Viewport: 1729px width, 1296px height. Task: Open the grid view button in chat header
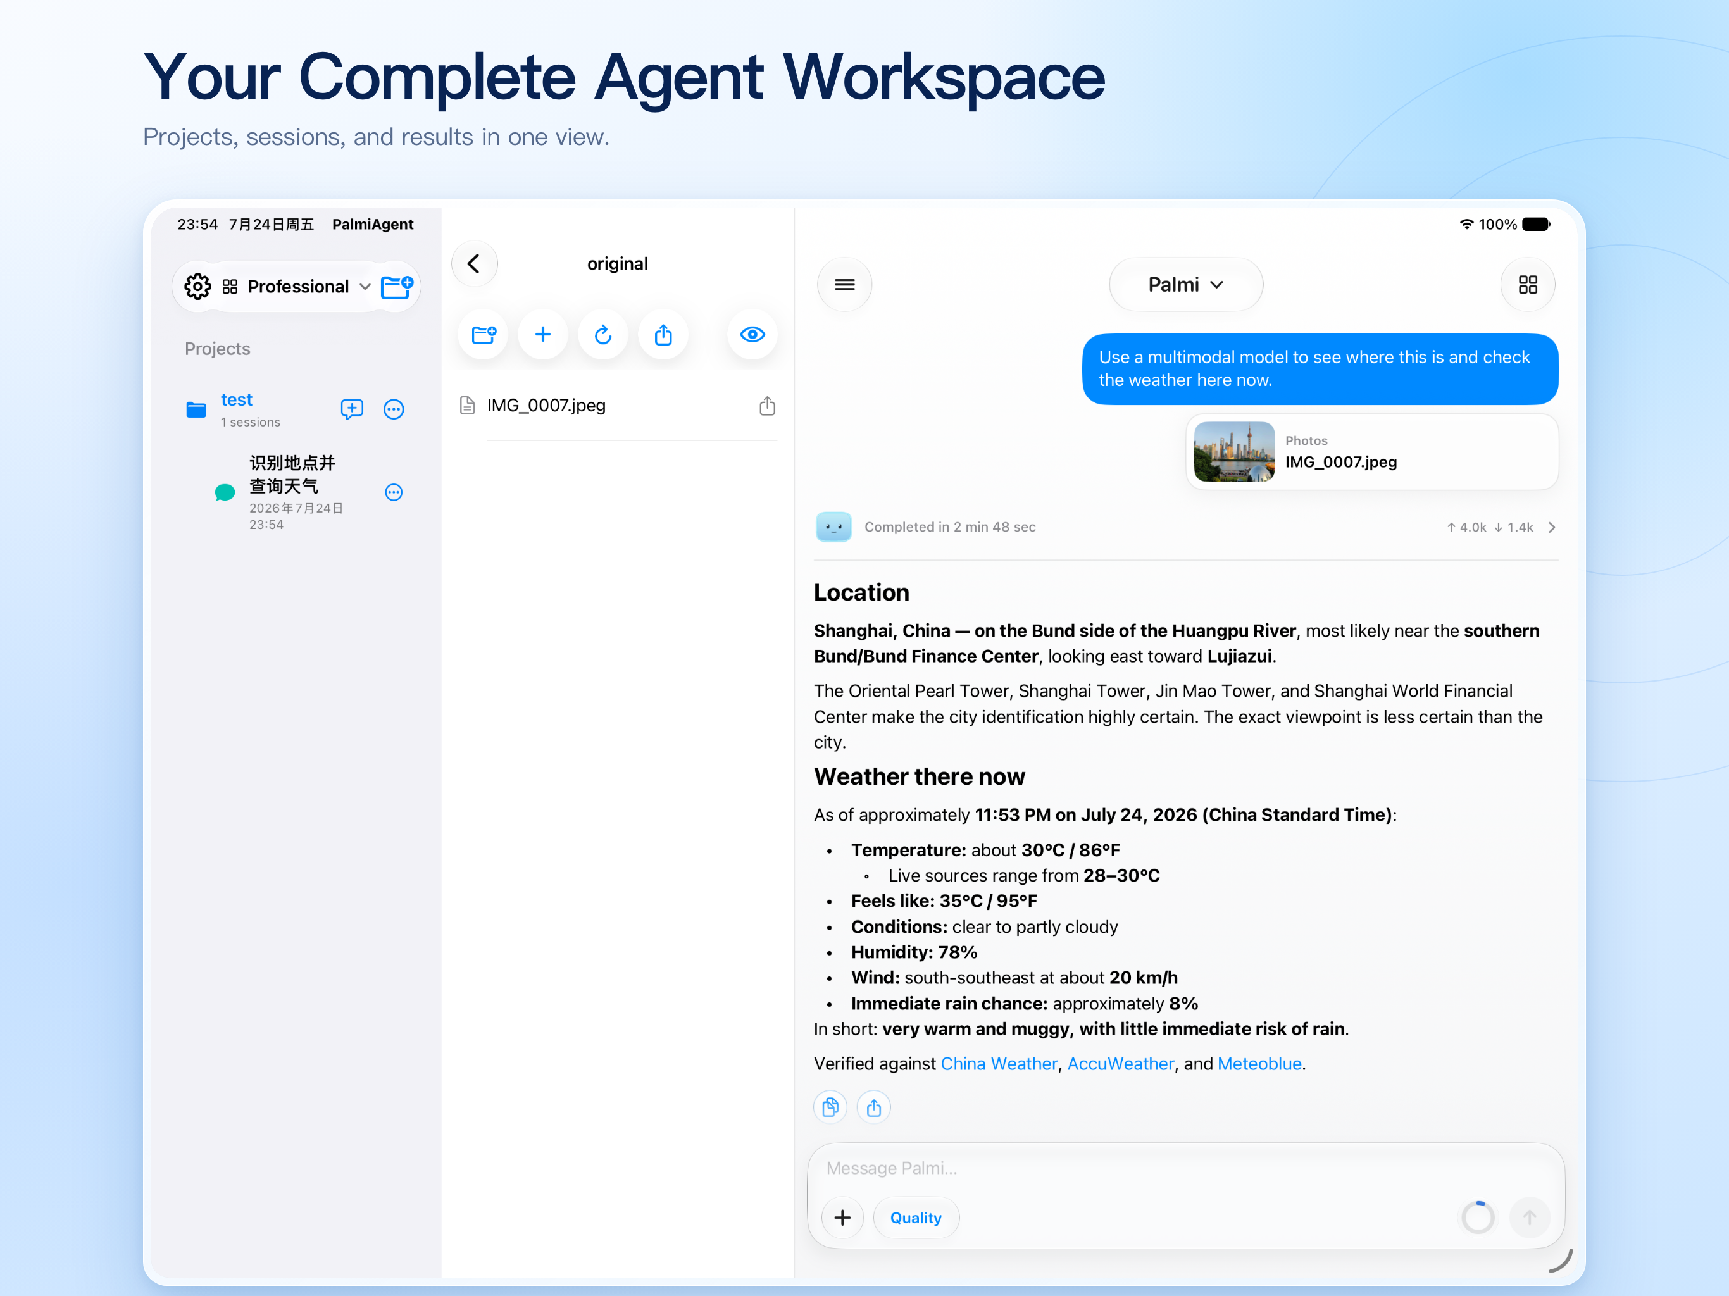[1527, 285]
